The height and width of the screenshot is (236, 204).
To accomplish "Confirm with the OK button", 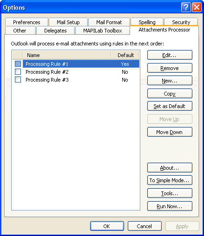I will coord(107,226).
